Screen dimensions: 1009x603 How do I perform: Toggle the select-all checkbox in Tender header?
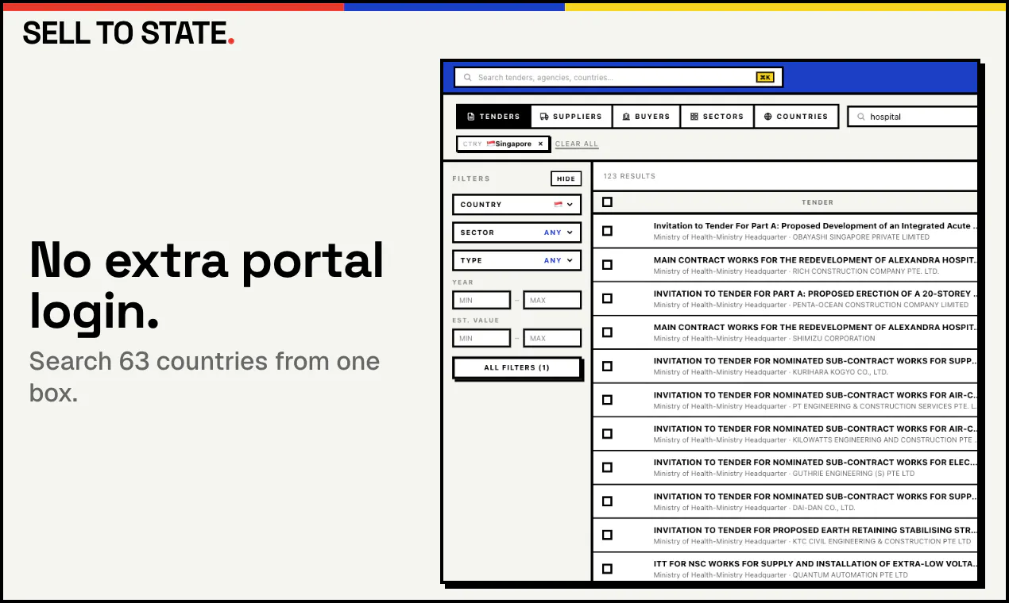click(x=607, y=202)
